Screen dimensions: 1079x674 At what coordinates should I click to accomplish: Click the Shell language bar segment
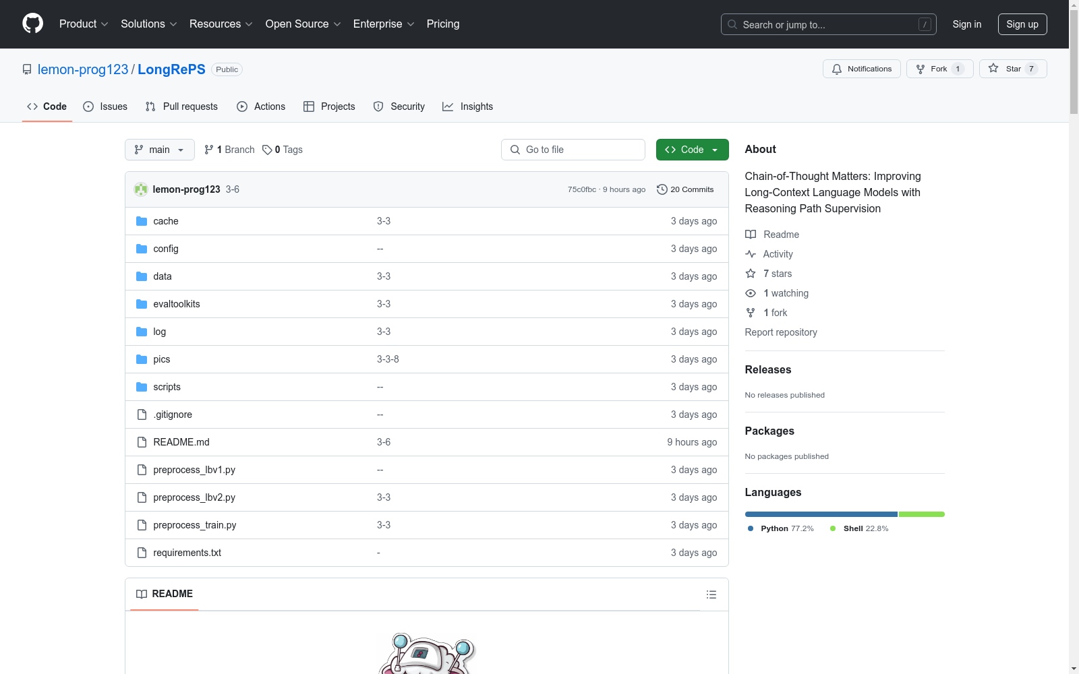922,514
